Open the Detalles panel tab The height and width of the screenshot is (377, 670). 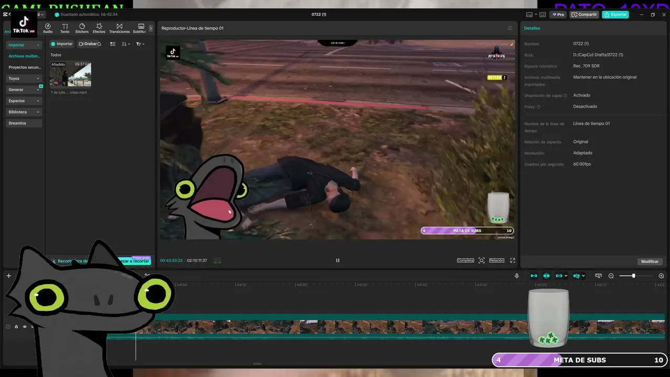click(x=532, y=28)
